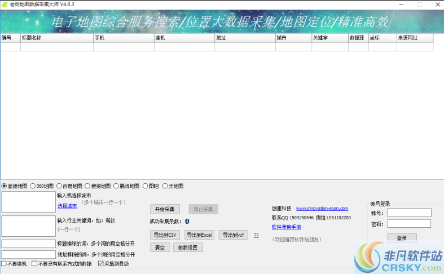Click the 成功采集条数 counter value 0
This screenshot has height=274, width=444.
187,222
